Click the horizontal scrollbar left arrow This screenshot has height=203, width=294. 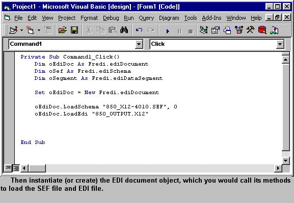(x=24, y=168)
